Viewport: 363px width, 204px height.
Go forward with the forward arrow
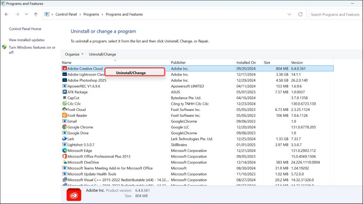coord(17,15)
